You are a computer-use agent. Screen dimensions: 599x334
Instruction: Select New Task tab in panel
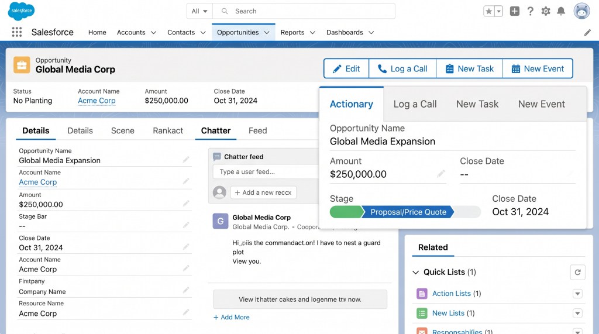(x=477, y=104)
